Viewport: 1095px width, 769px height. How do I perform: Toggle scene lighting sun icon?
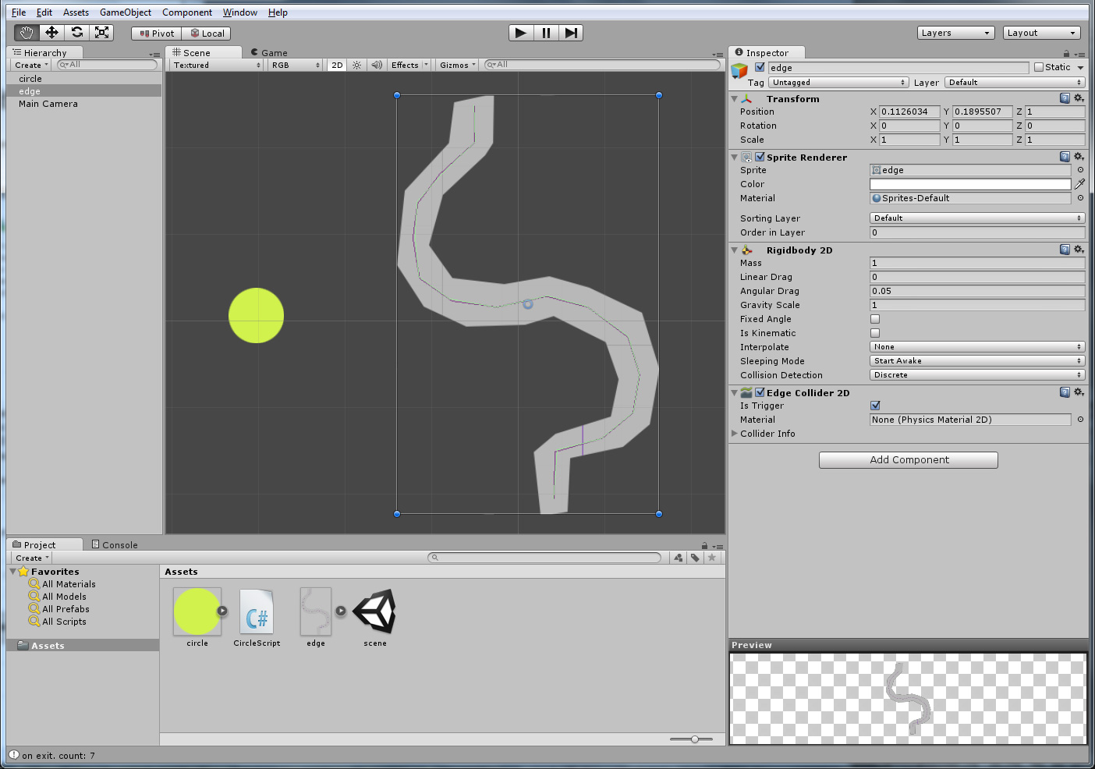356,66
